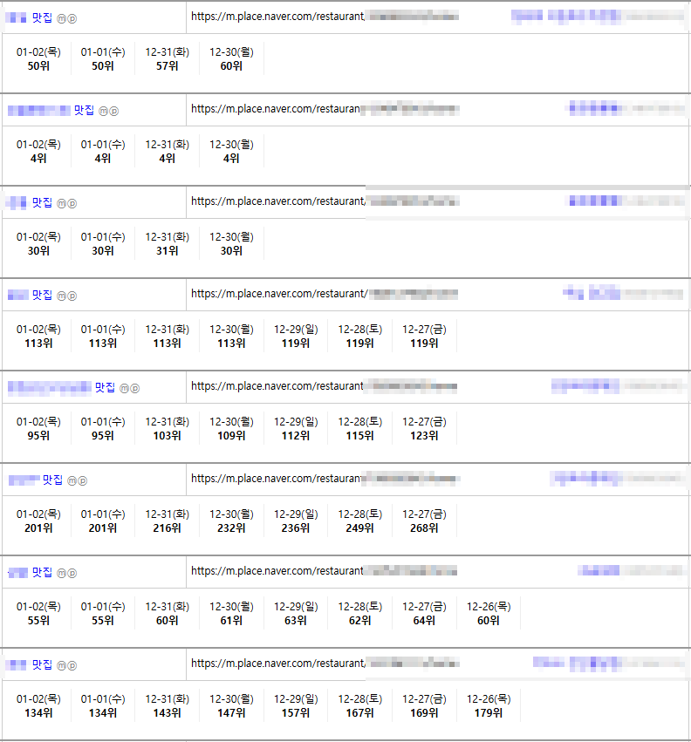Select the 12-31(화) 57위 ranking cell
This screenshot has height=742, width=691.
168,58
